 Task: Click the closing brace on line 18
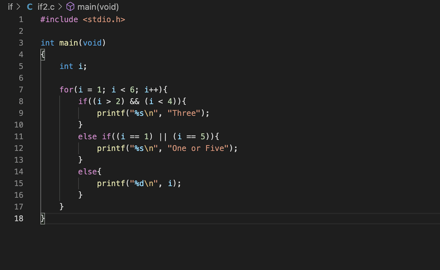(43, 218)
